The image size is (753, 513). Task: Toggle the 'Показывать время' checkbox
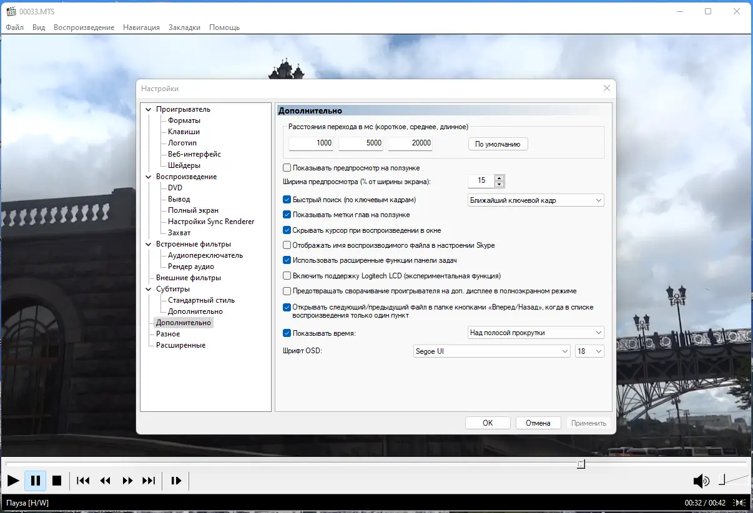coord(287,333)
